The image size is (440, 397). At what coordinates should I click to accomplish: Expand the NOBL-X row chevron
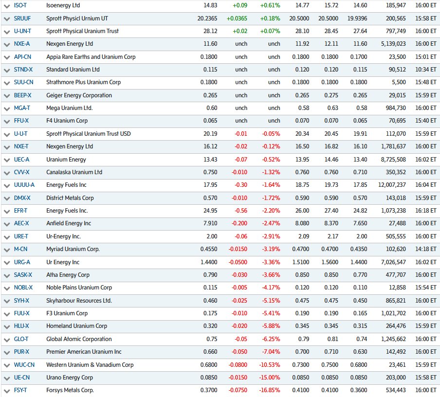click(7, 288)
